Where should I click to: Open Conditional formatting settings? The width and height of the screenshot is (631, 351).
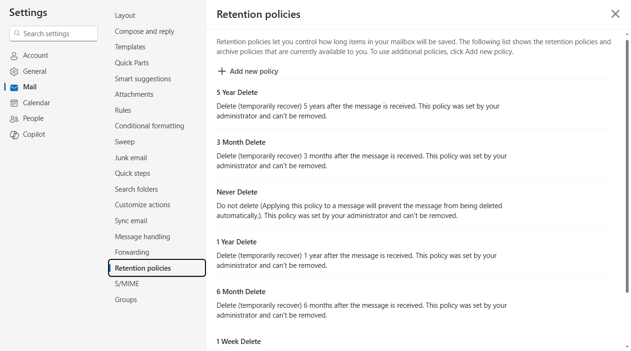(x=150, y=126)
